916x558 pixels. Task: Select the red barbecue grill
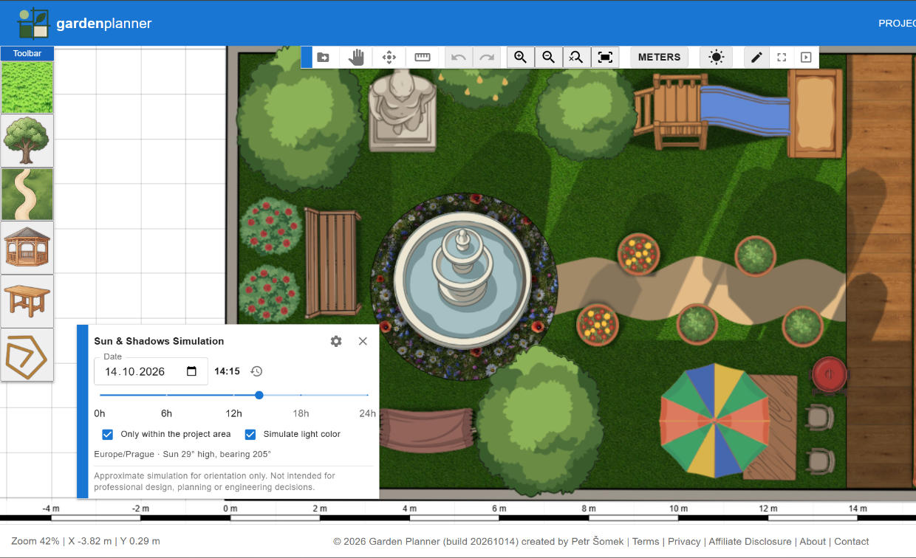pyautogui.click(x=830, y=376)
